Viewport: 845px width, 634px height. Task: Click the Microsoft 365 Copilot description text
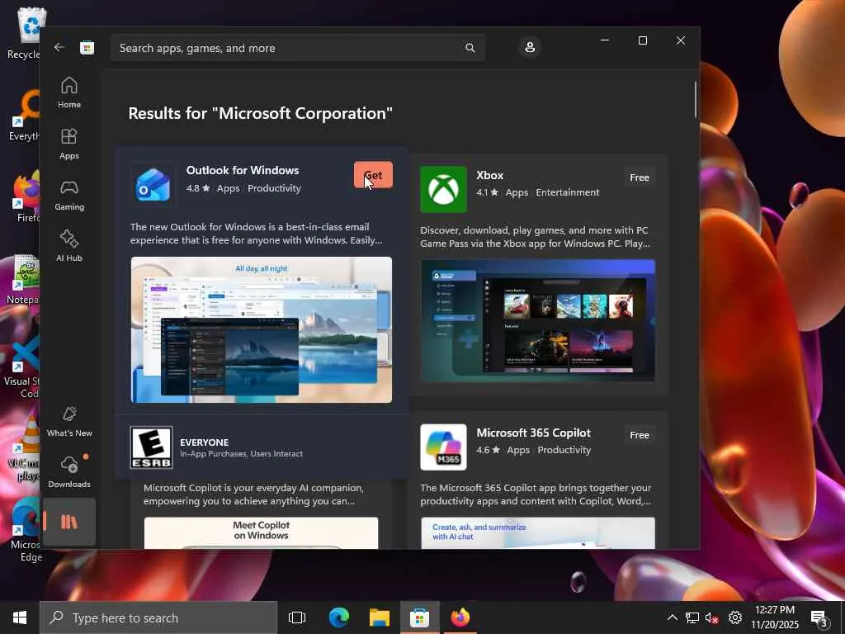536,494
